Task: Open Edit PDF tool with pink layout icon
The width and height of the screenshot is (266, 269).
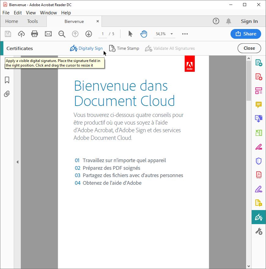Action: point(259,91)
